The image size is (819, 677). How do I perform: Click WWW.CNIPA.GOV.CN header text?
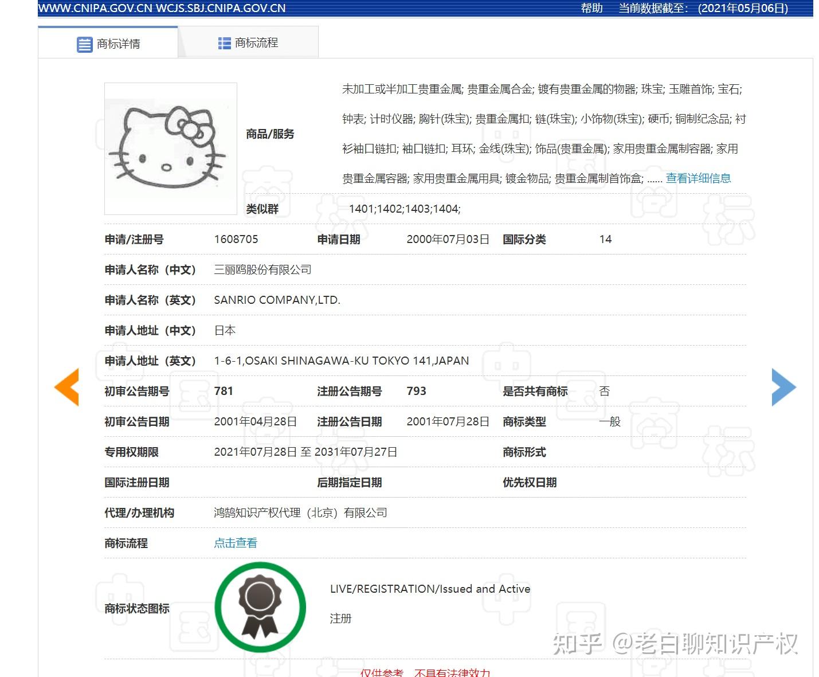pyautogui.click(x=95, y=8)
